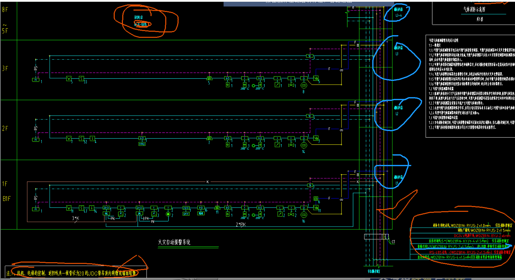
Task: Select the FI box on floor 3F
Action: click(35, 80)
